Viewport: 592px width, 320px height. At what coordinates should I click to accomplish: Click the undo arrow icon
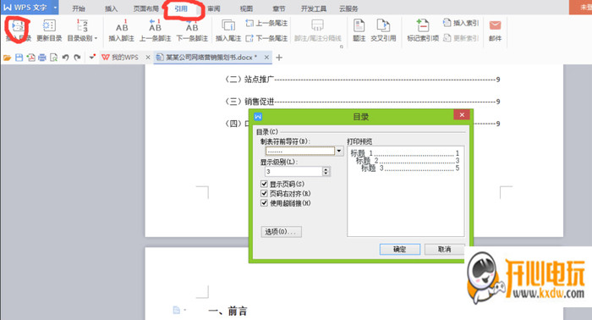click(66, 58)
